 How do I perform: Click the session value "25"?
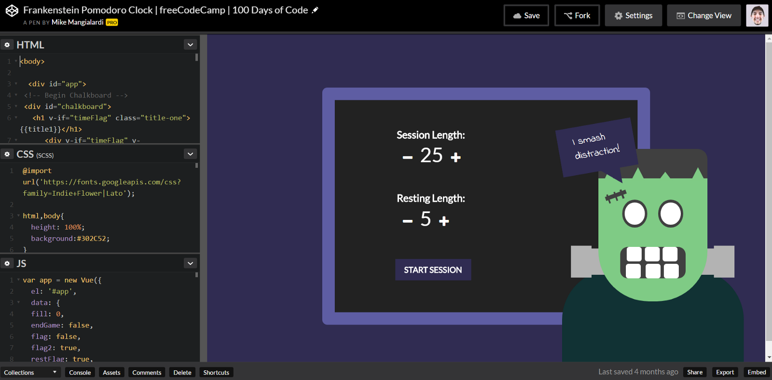[431, 155]
